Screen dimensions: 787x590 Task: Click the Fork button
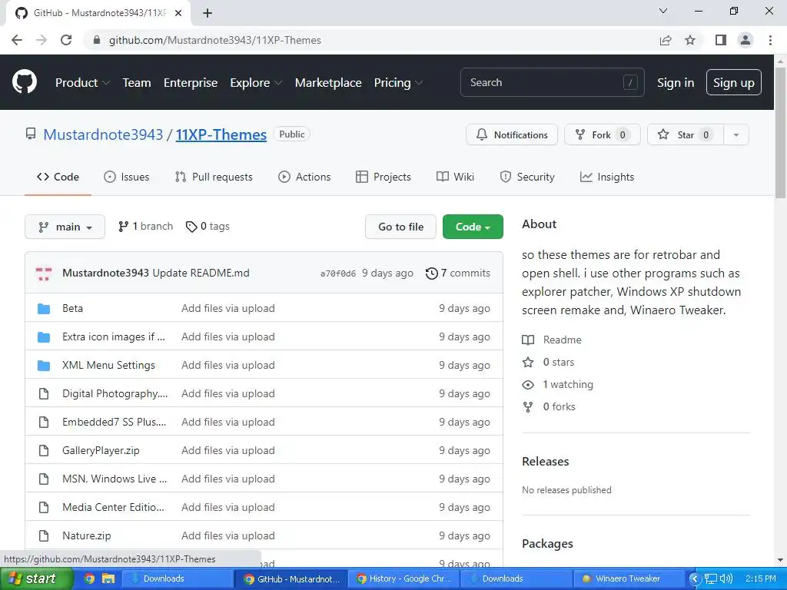point(603,135)
